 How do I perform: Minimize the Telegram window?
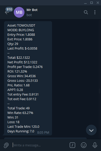pyautogui.click(x=85, y=3)
